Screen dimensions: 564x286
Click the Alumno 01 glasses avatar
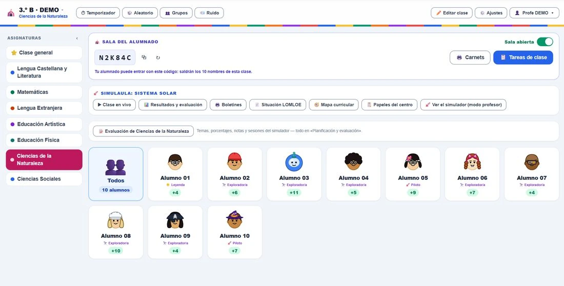point(175,162)
